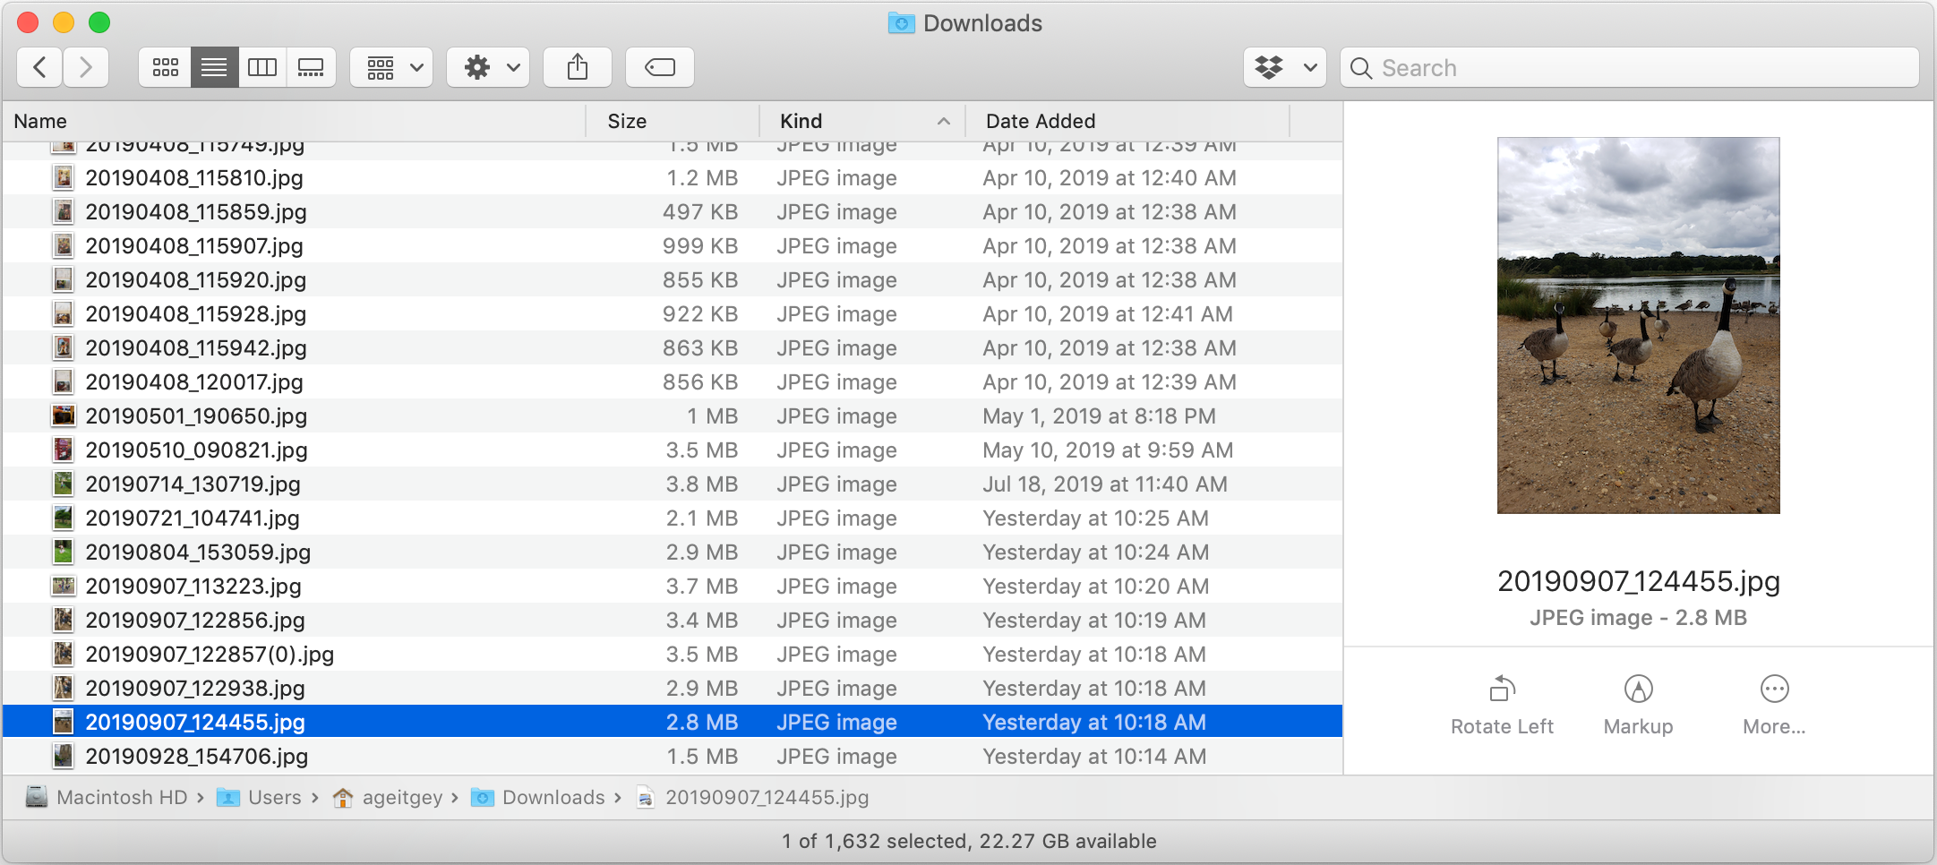The width and height of the screenshot is (1937, 865).
Task: Click the Edit Tags button
Action: [660, 67]
